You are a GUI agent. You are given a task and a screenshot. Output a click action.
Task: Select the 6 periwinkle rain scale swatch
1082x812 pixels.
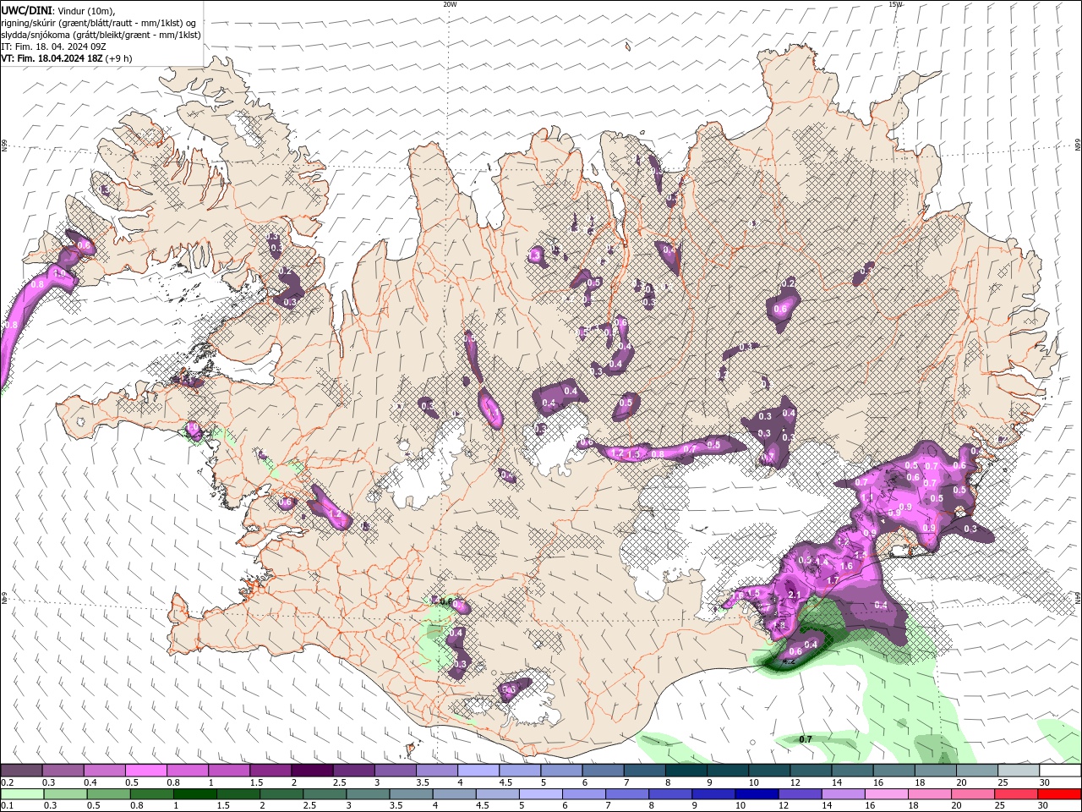tap(584, 794)
